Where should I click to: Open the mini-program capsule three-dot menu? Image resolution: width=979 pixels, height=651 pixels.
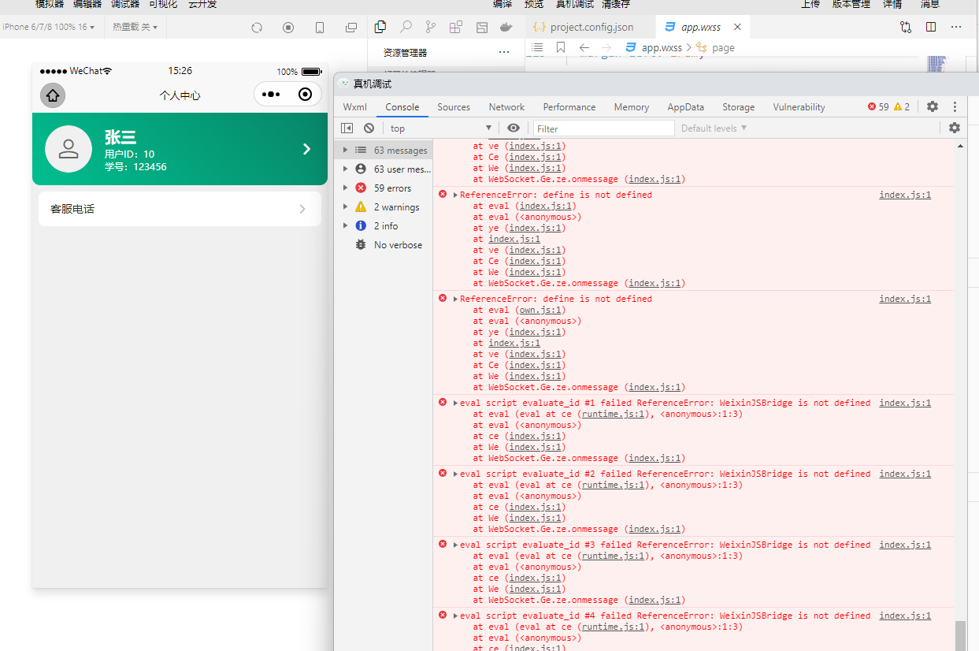coord(271,95)
